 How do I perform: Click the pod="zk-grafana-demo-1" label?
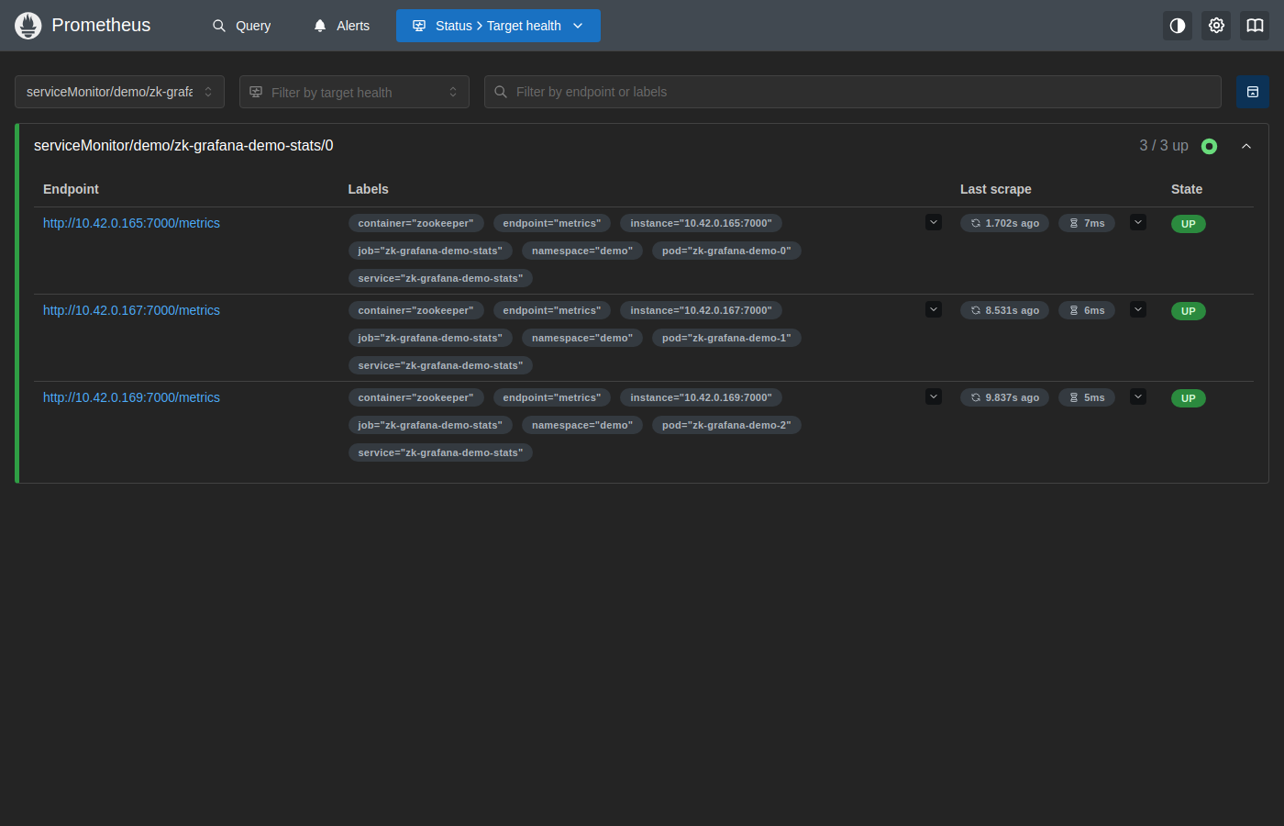coord(726,338)
